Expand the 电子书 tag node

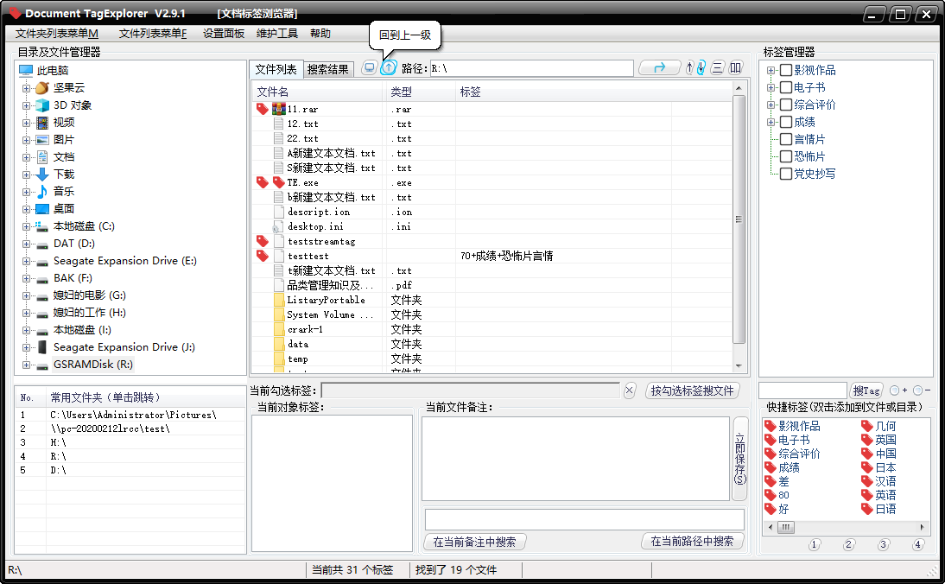pyautogui.click(x=771, y=87)
